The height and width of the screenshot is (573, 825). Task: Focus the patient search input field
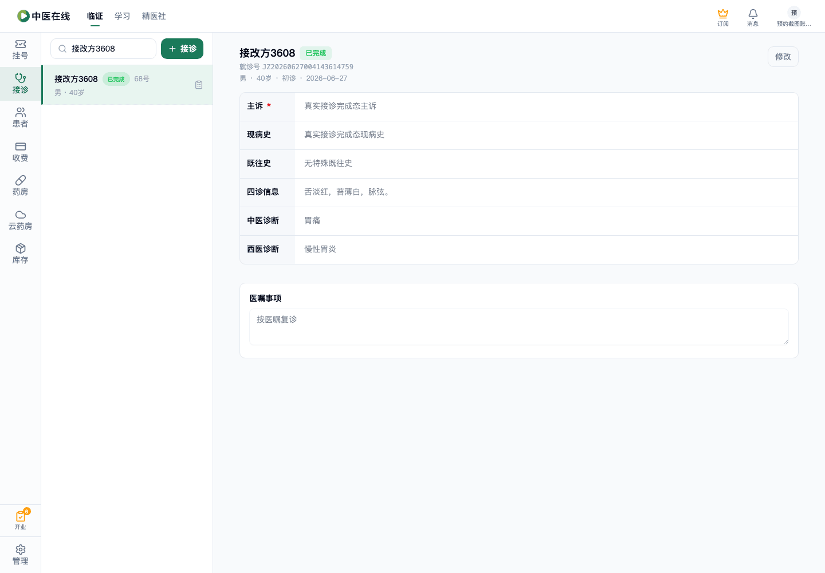click(x=103, y=49)
